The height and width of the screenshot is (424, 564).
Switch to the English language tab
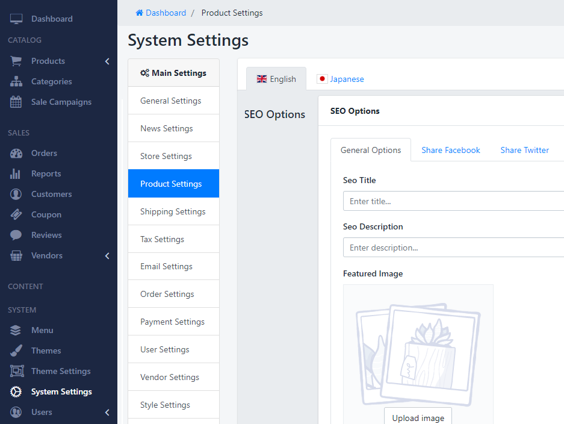[276, 79]
